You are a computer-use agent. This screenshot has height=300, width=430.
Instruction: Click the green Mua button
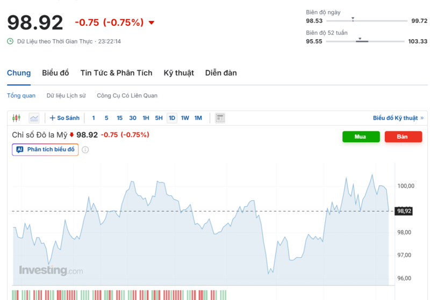[x=361, y=137]
